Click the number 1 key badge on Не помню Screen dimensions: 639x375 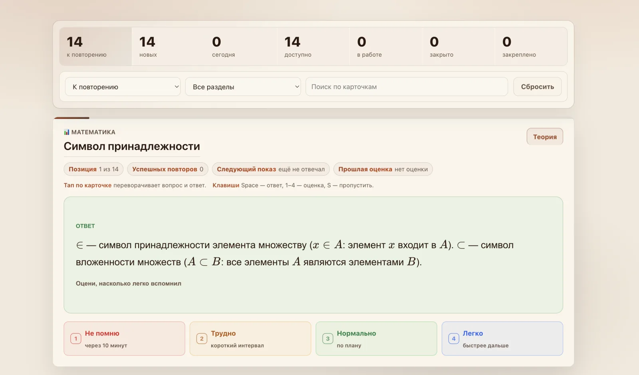click(76, 339)
